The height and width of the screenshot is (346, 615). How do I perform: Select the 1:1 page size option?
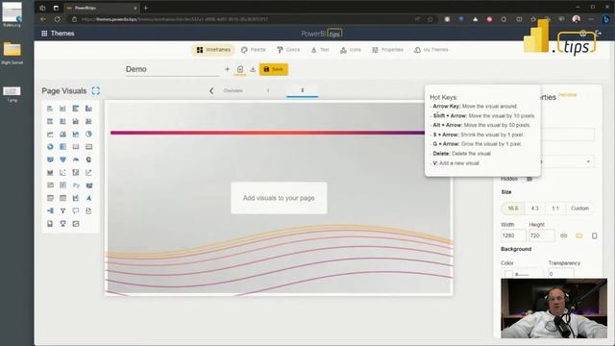click(555, 209)
